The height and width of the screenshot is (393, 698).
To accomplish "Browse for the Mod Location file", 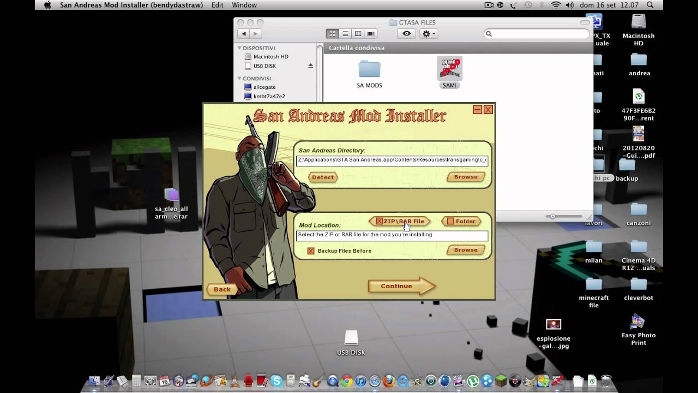I will [x=466, y=250].
